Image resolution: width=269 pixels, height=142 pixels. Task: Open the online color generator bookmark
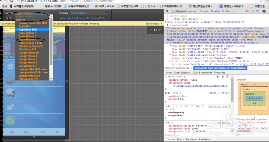[x=201, y=6]
